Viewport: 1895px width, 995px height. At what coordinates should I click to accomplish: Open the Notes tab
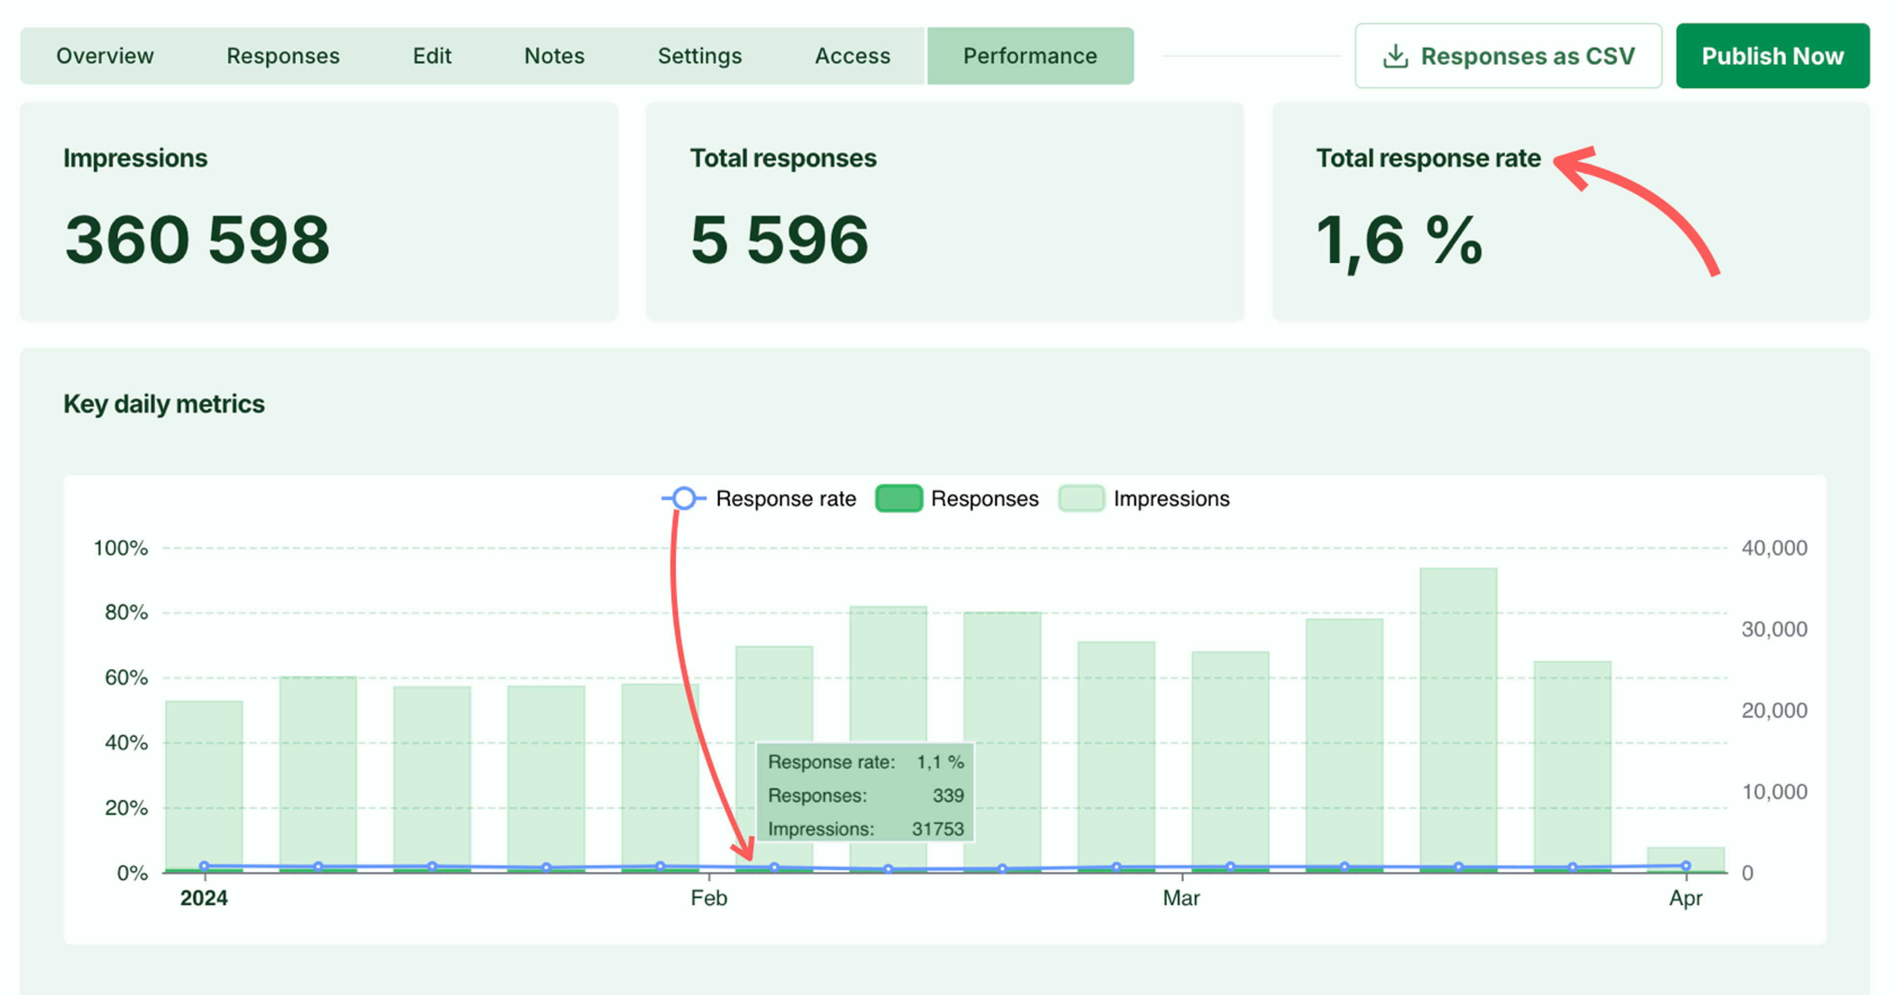click(x=554, y=56)
